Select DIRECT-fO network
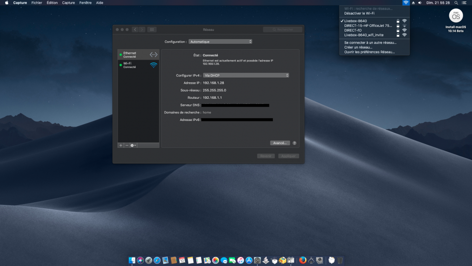Image resolution: width=472 pixels, height=266 pixels. (x=374, y=30)
